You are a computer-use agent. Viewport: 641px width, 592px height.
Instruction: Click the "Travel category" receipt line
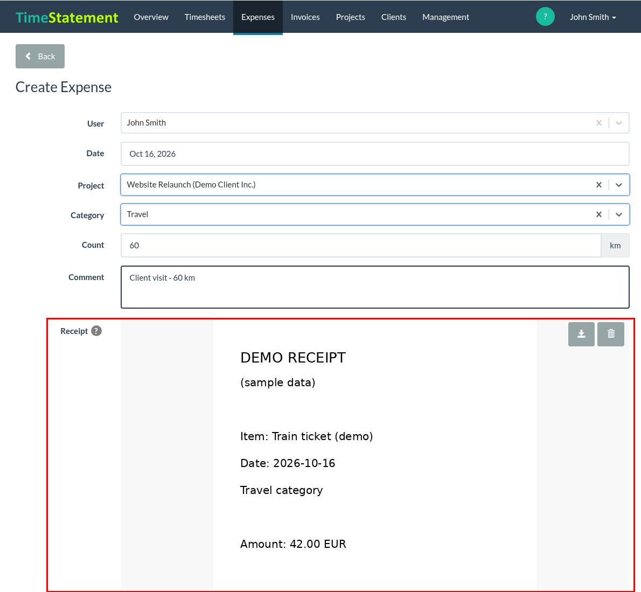[x=282, y=490]
